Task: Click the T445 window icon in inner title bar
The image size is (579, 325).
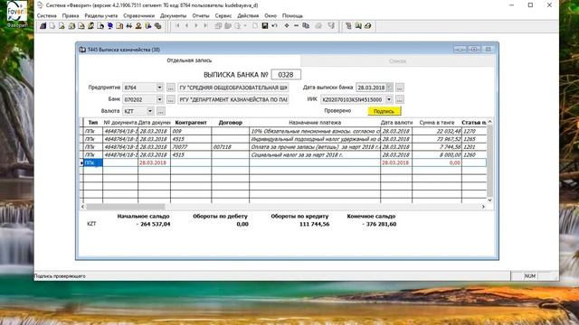Action: click(x=82, y=50)
